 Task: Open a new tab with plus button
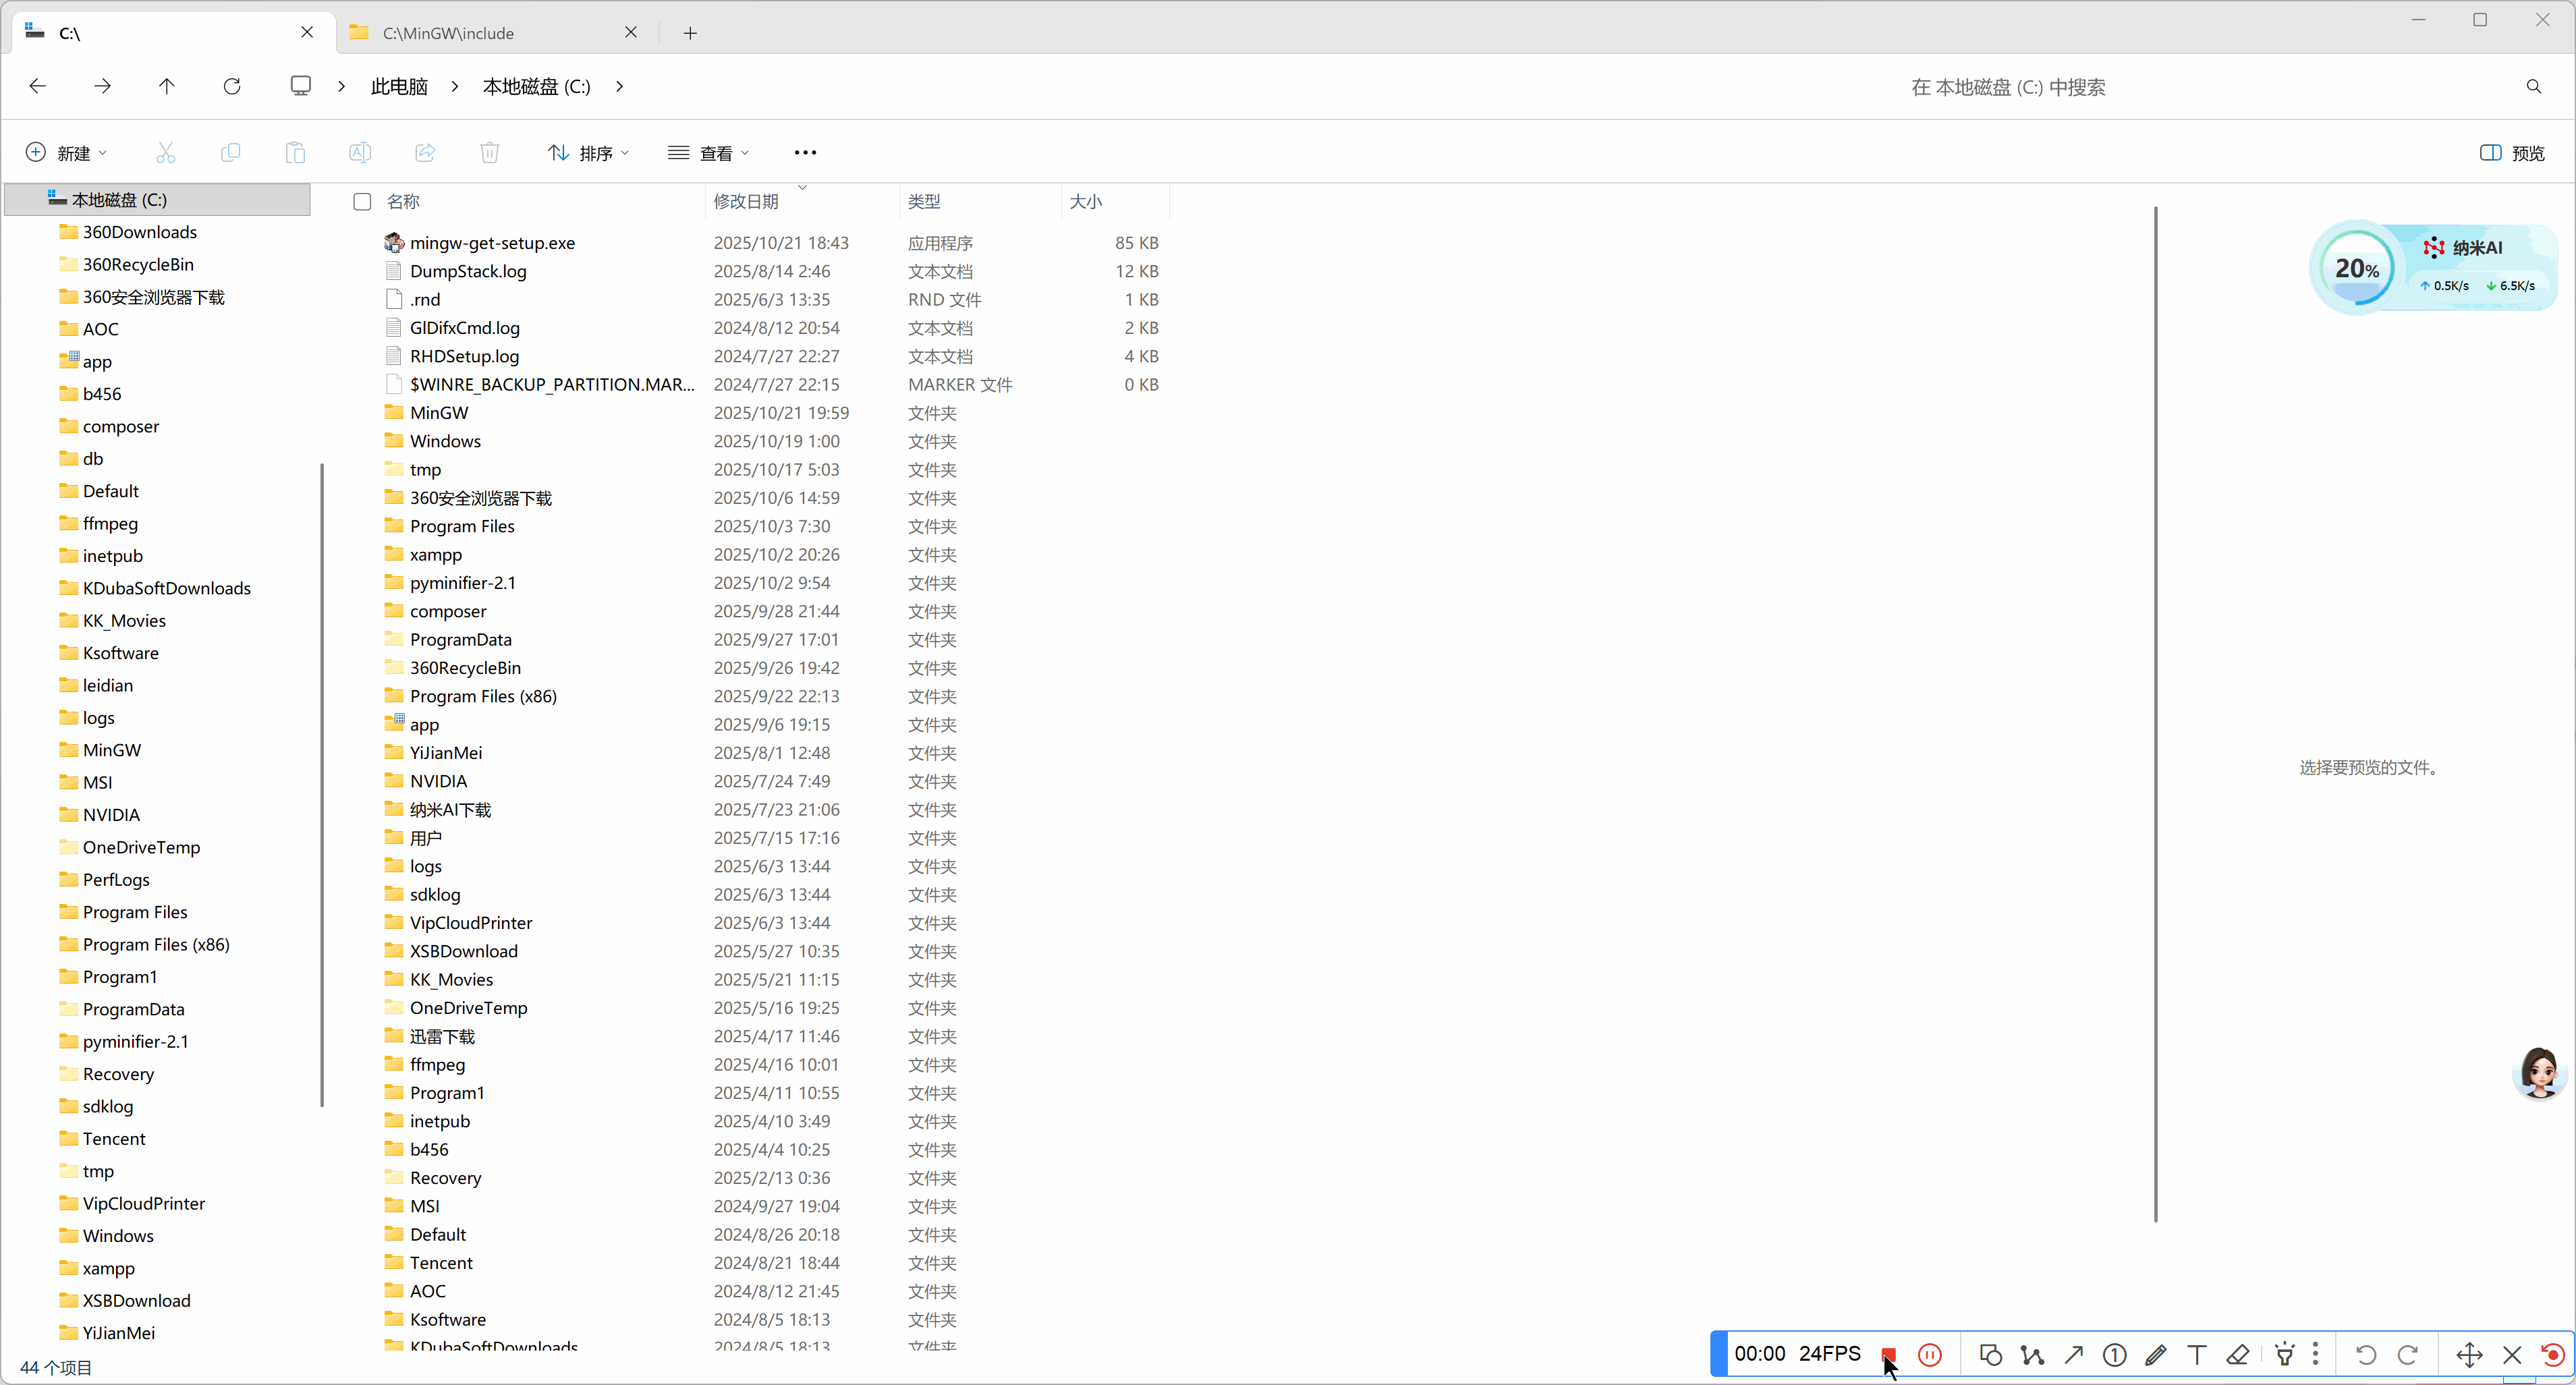(690, 33)
